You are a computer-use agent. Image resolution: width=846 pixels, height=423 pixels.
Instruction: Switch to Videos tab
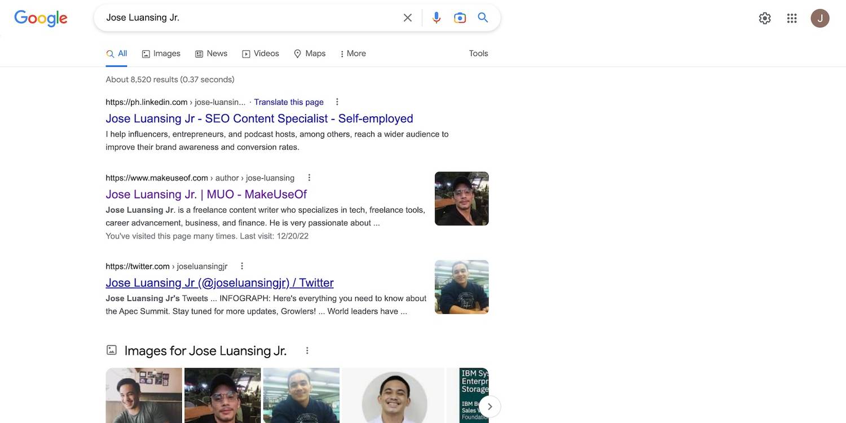click(x=261, y=54)
